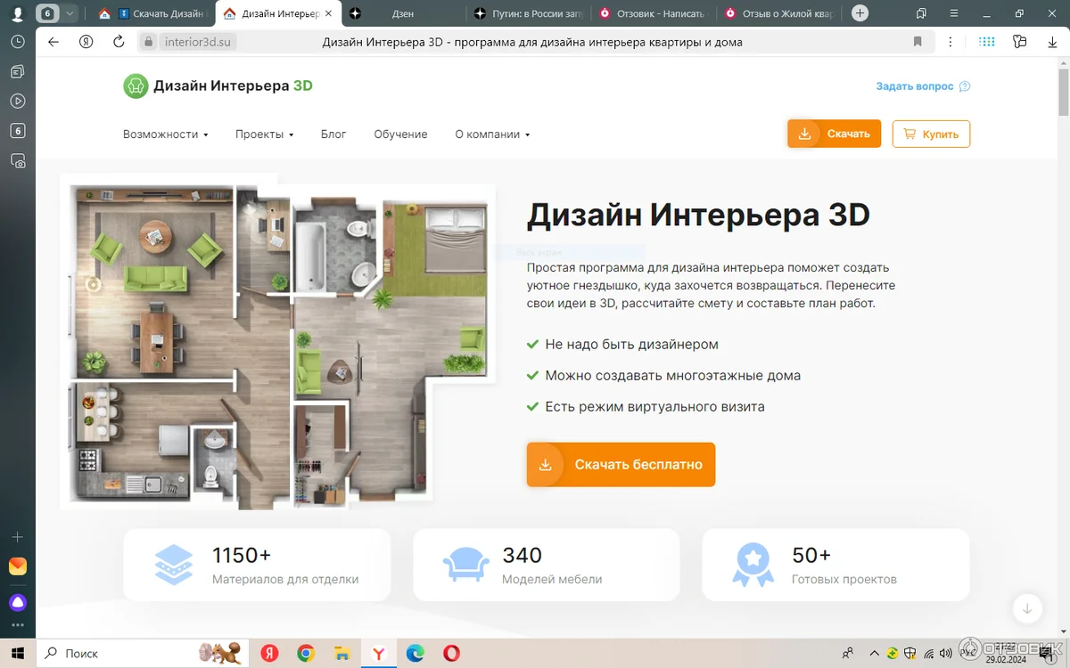The width and height of the screenshot is (1070, 668).
Task: Open the extensions grid icon in toolbar
Action: [x=987, y=42]
